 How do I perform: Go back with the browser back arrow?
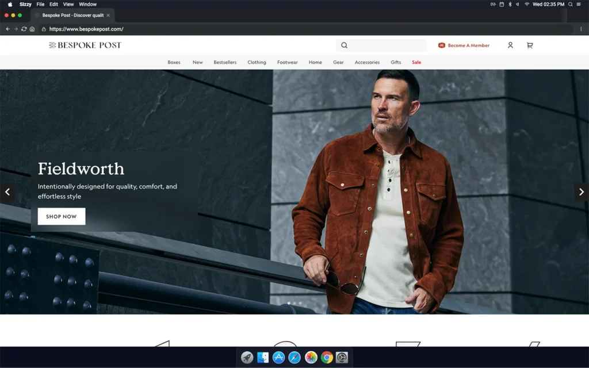(x=7, y=29)
